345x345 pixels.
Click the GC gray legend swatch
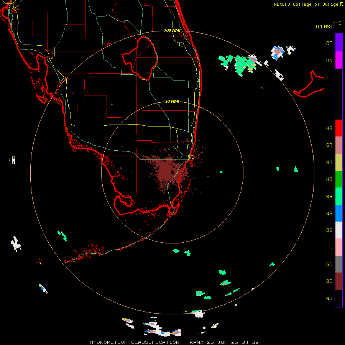[338, 264]
